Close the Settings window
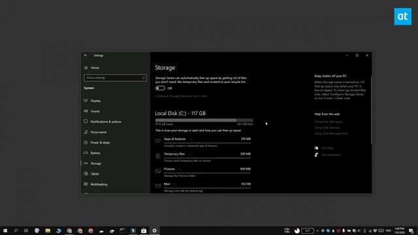The height and width of the screenshot is (235, 418). tap(367, 55)
